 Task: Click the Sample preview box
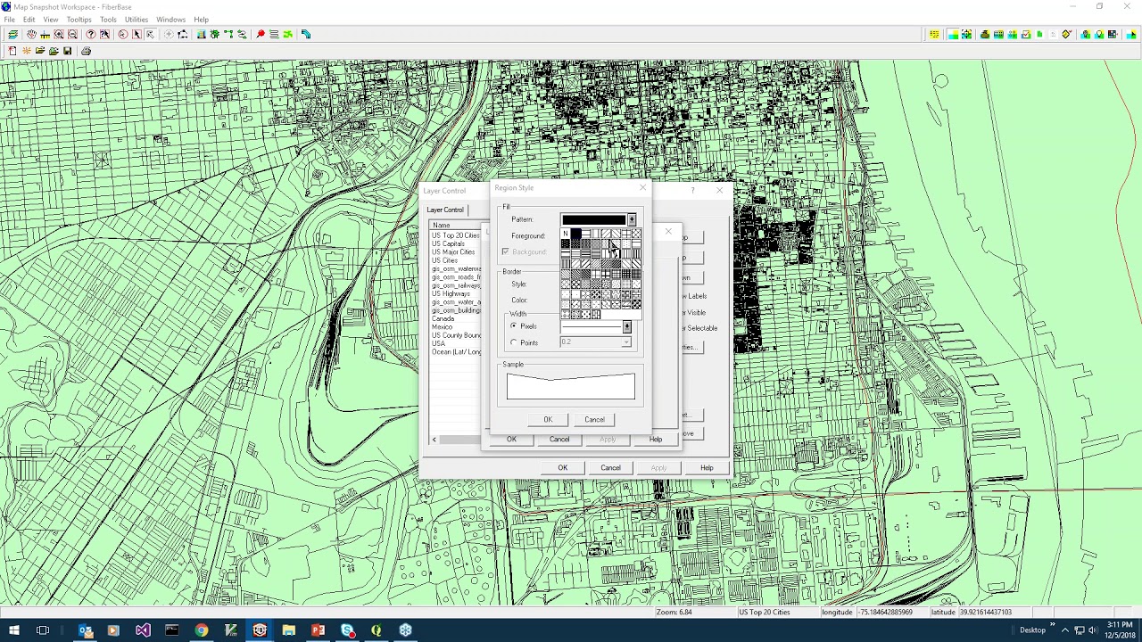pos(571,386)
